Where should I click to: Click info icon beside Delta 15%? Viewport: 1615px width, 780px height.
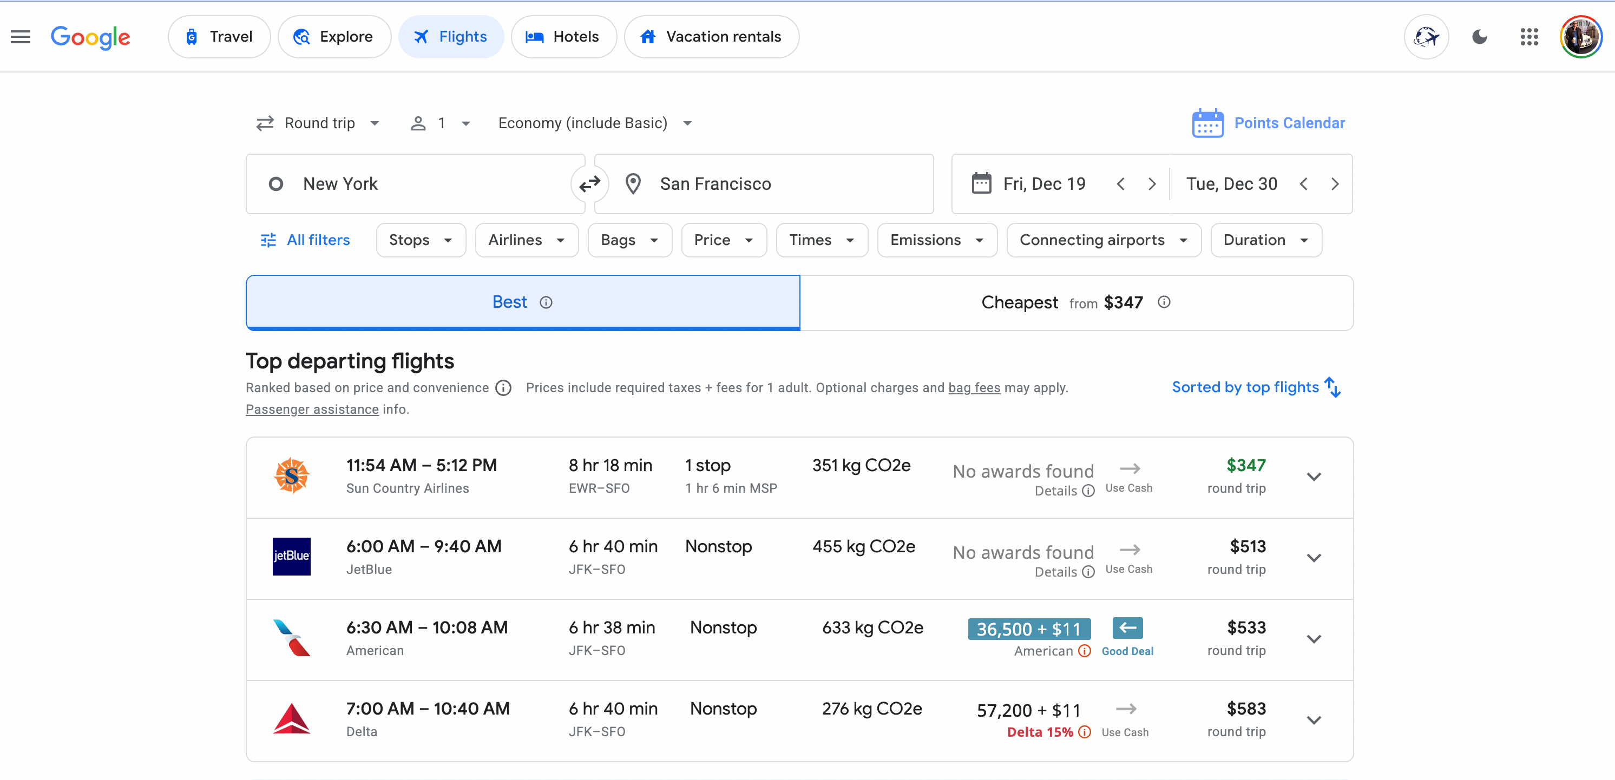coord(1085,732)
